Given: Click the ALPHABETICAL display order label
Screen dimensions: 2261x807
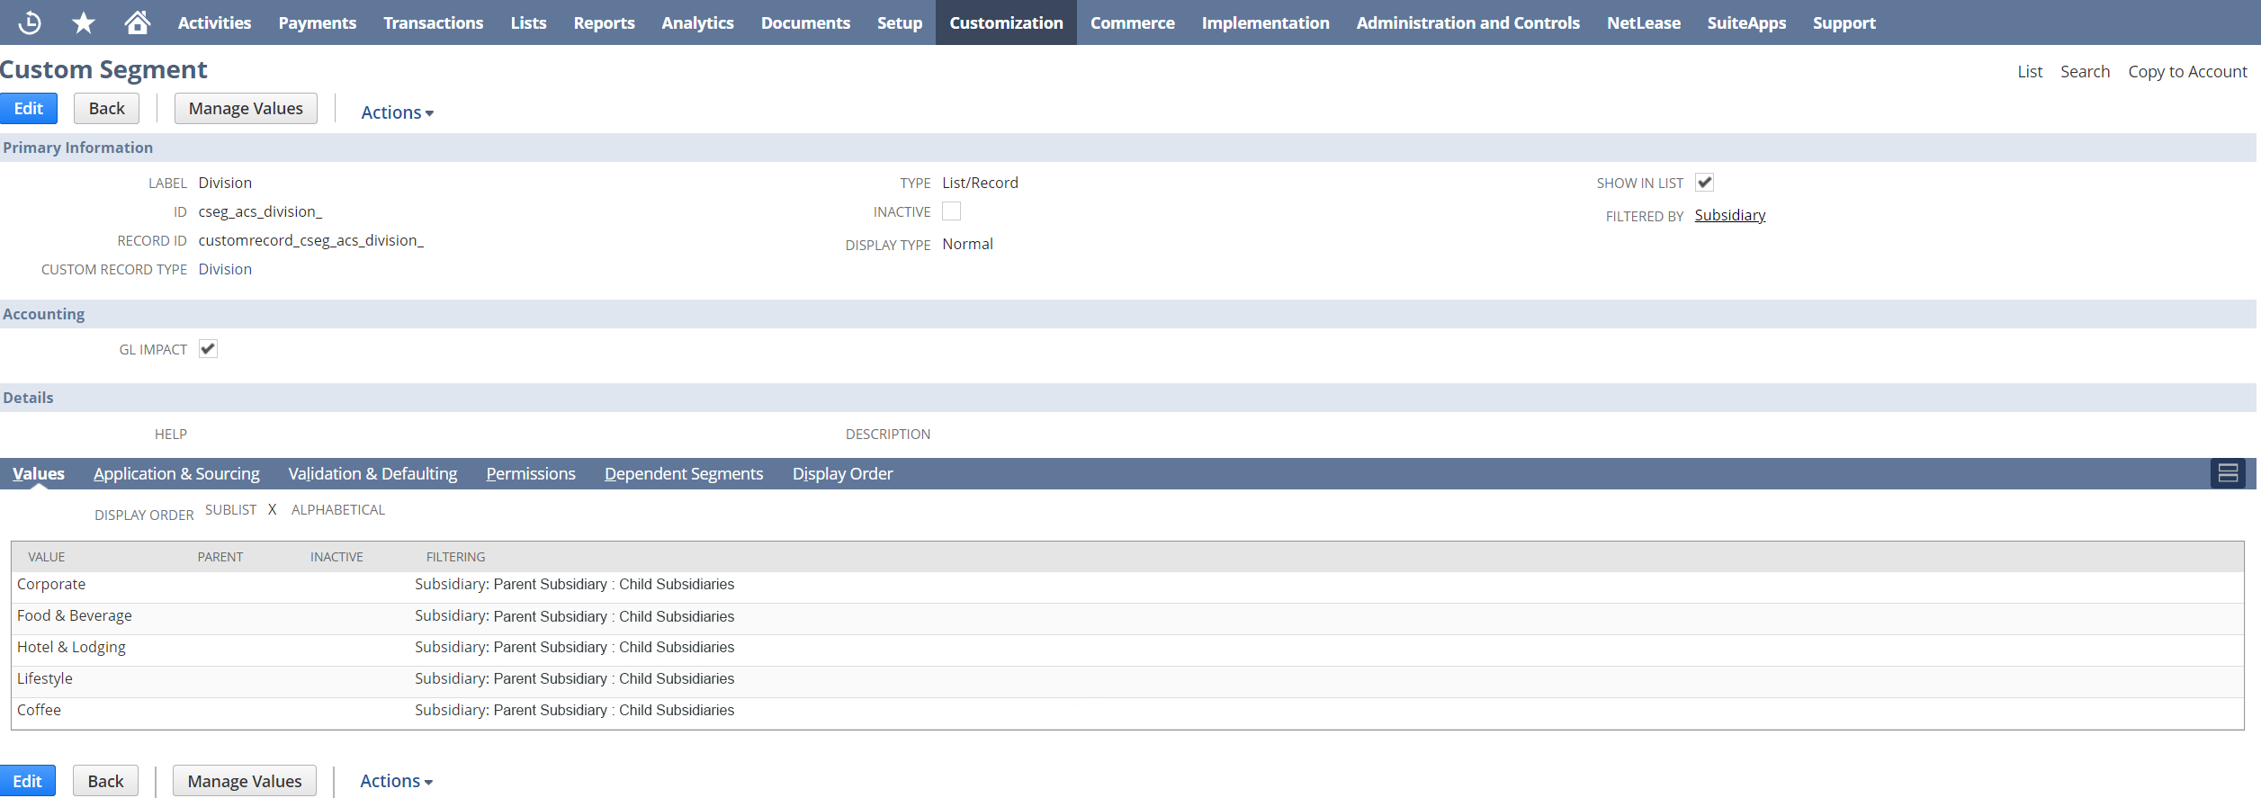Looking at the screenshot, I should pos(338,510).
